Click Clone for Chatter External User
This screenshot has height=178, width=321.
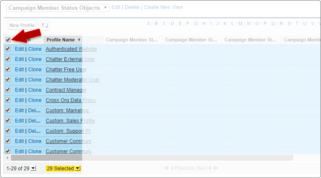(x=35, y=59)
